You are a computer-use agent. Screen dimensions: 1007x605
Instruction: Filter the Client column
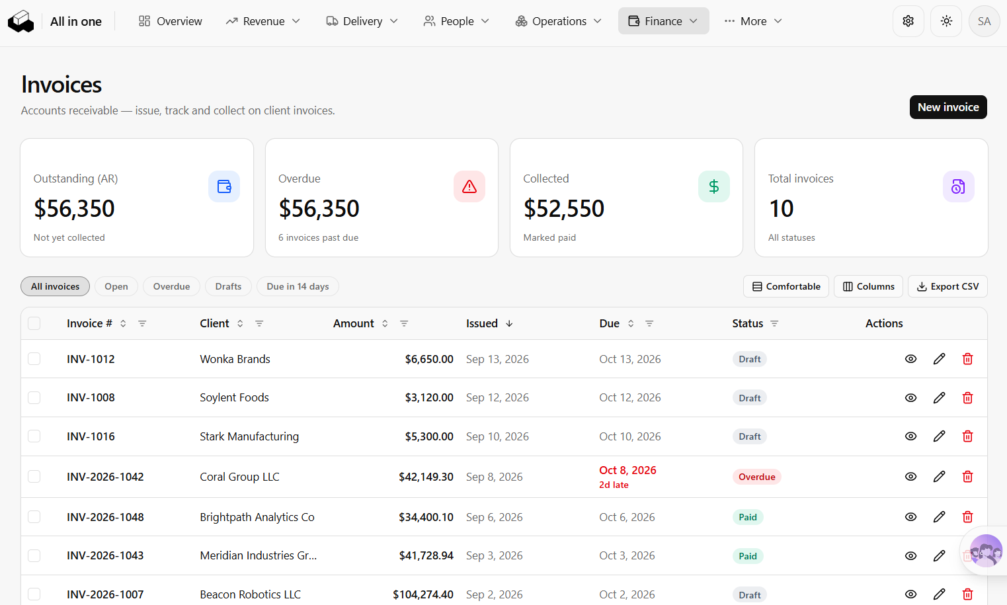(259, 323)
